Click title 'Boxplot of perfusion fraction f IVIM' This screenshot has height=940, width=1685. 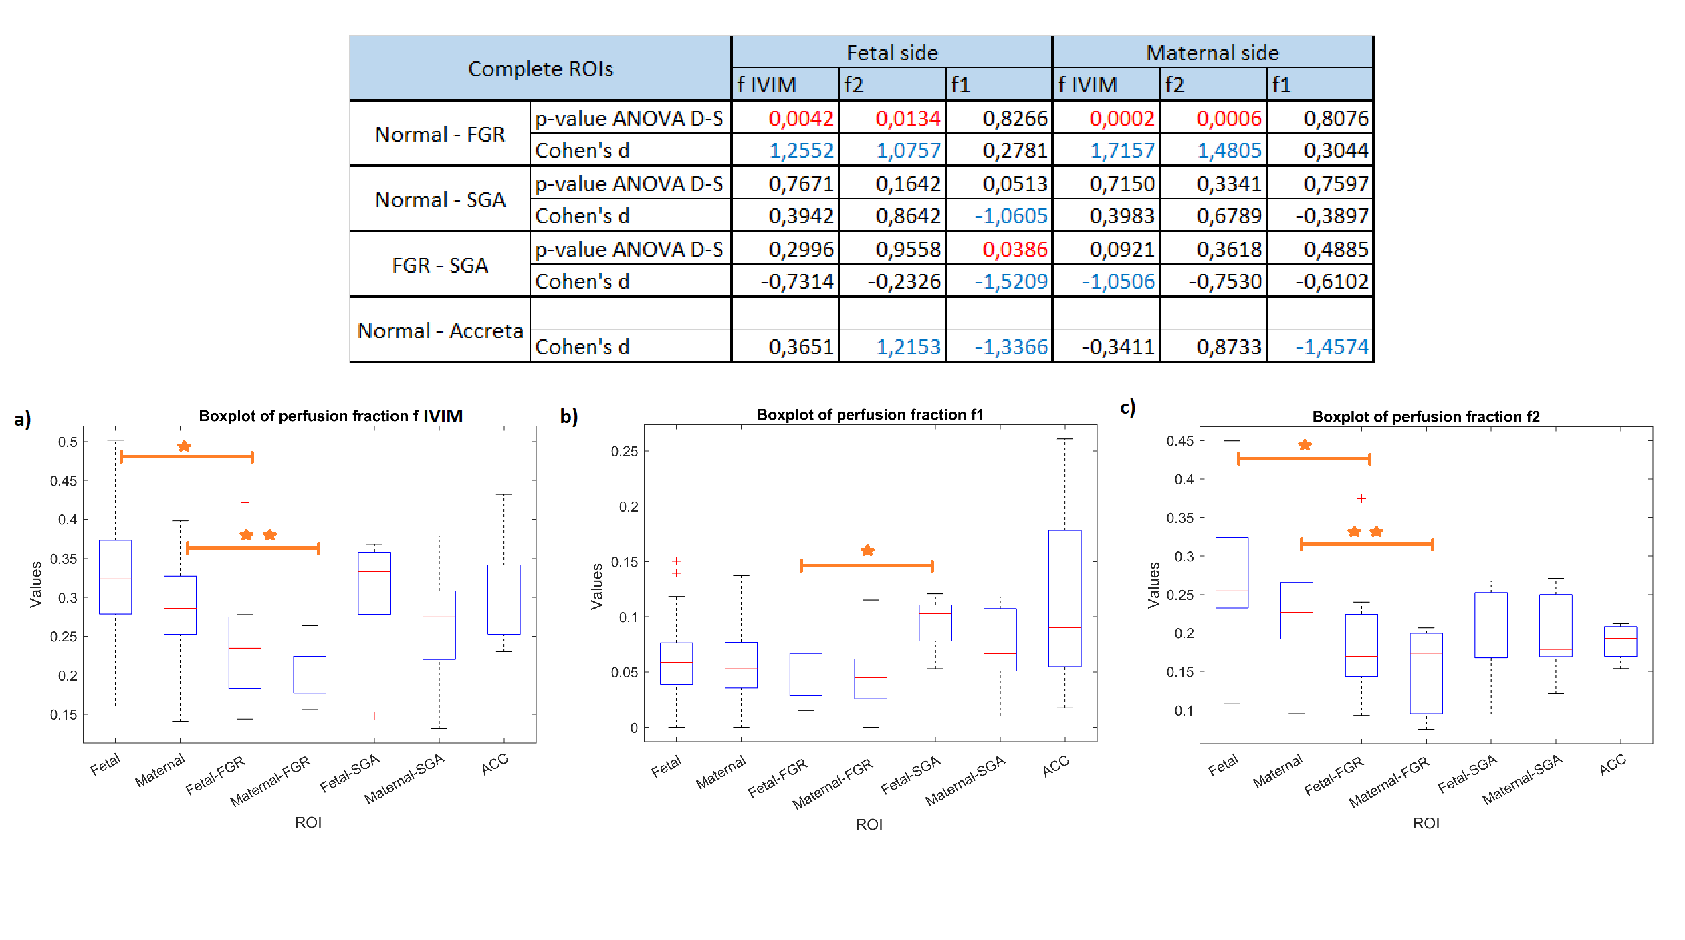coord(330,416)
